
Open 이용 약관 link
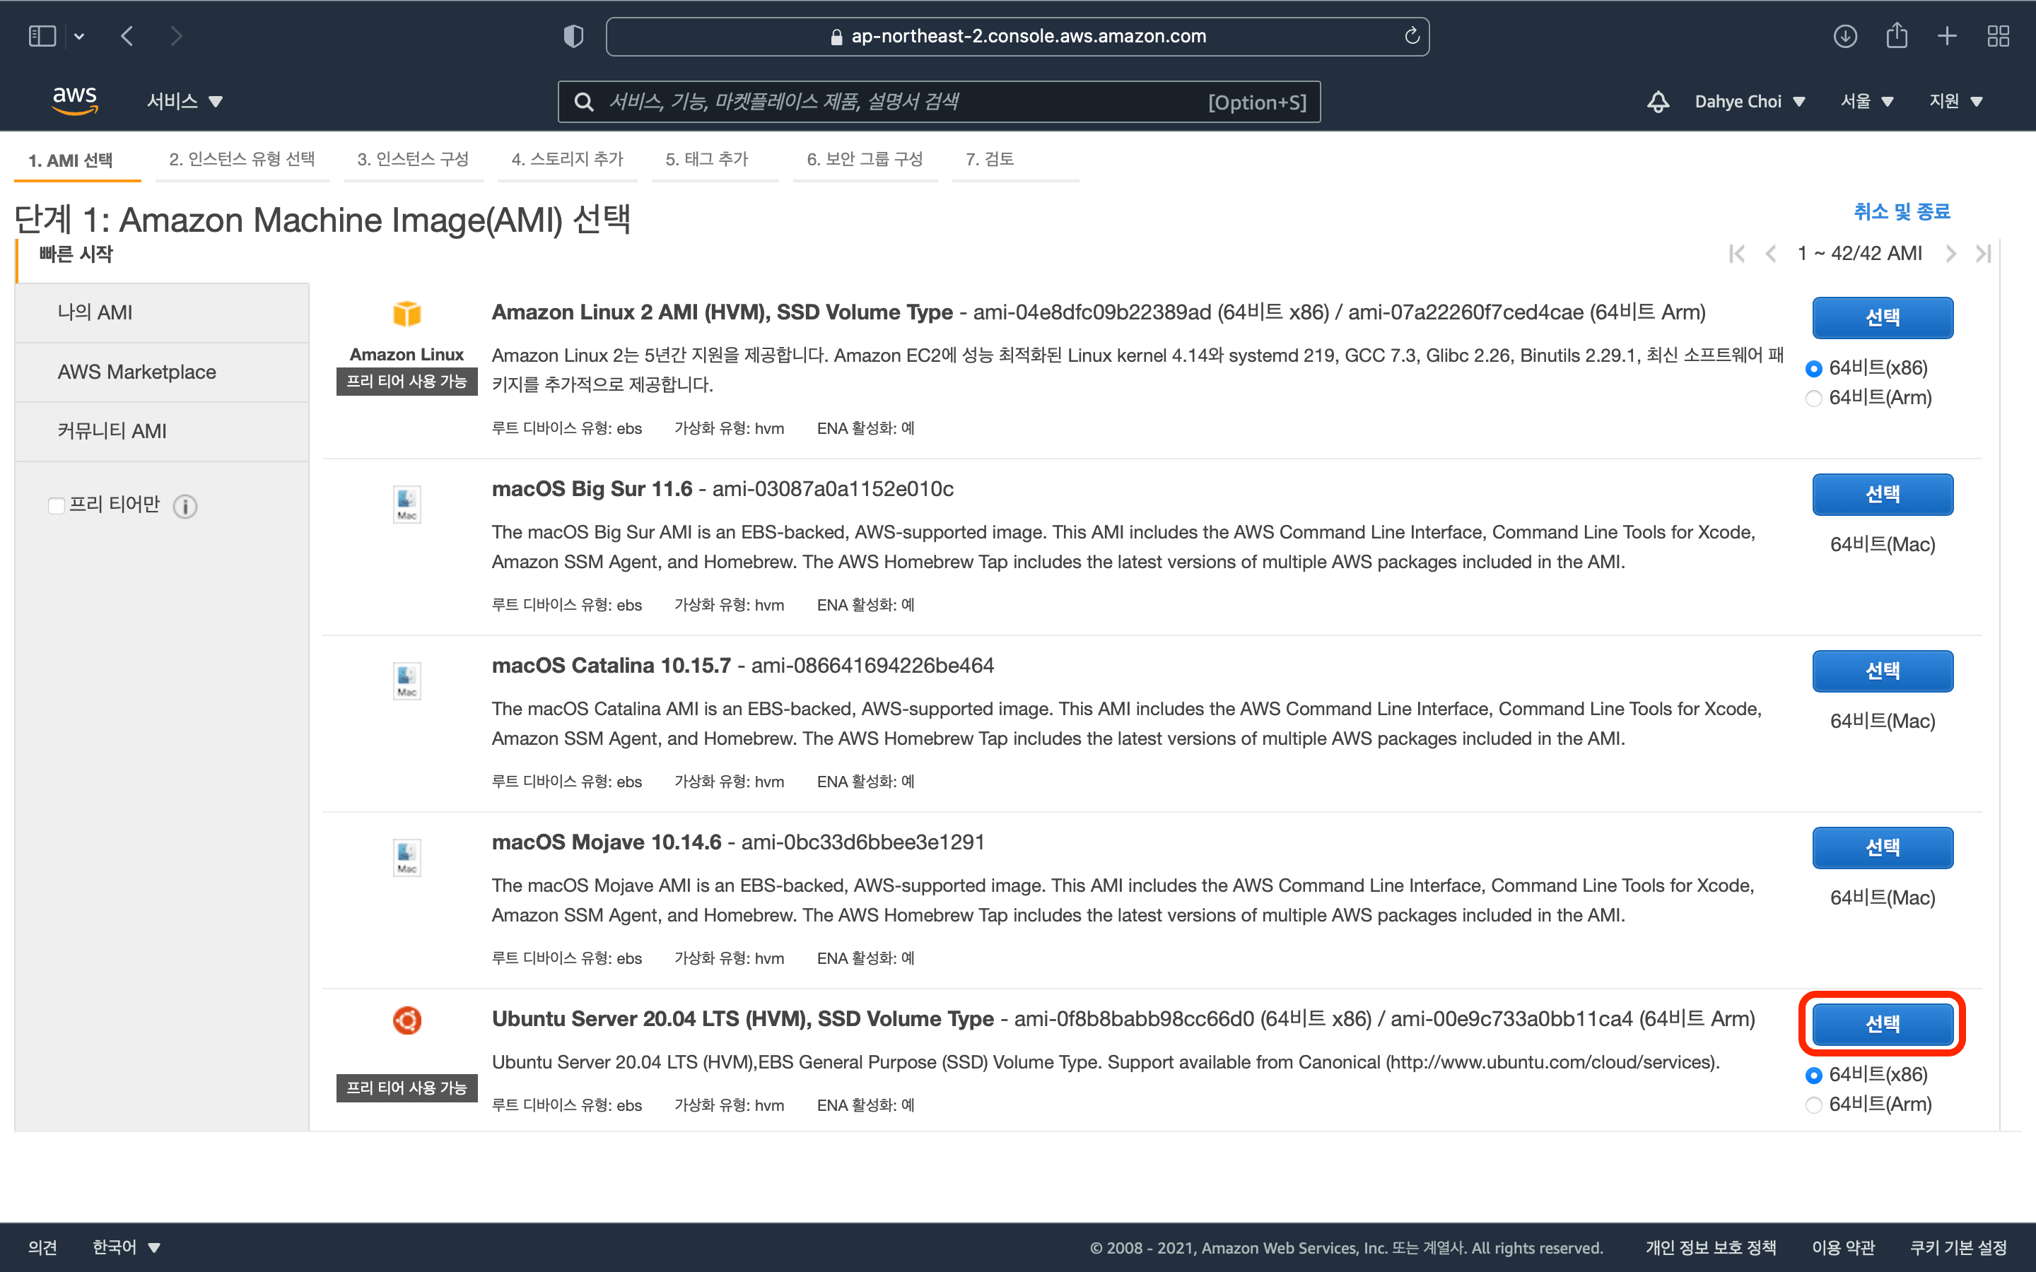(x=1843, y=1247)
